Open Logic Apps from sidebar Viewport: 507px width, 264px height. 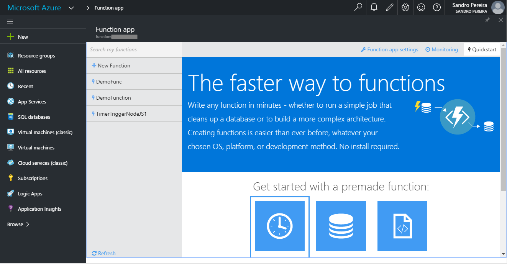(x=30, y=193)
